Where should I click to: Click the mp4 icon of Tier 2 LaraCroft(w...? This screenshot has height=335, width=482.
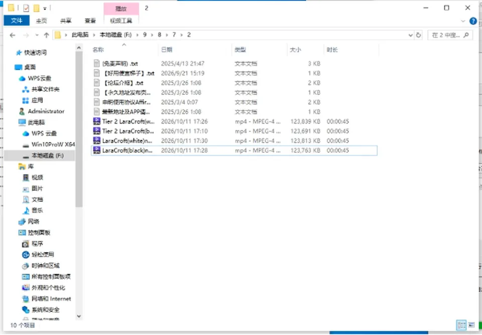pos(97,121)
